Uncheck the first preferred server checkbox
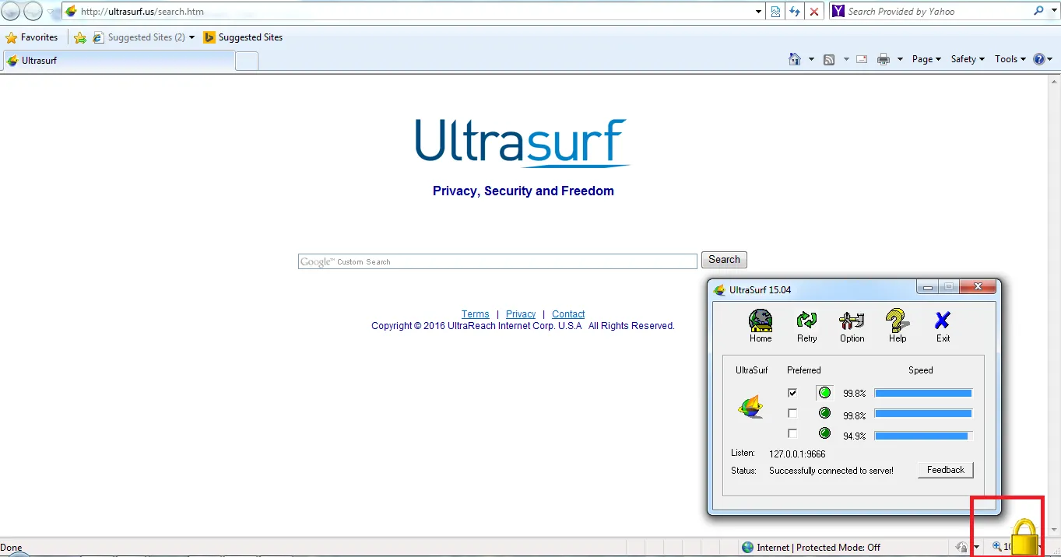Viewport: 1061px width, 557px height. 792,393
